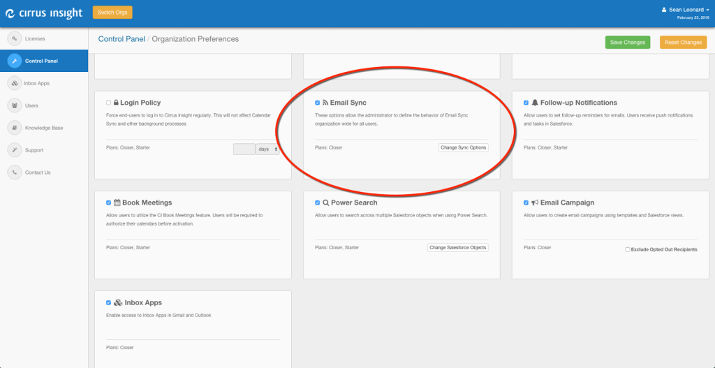Click the Organization Preferences breadcrumb text
715x368 pixels.
[x=196, y=39]
